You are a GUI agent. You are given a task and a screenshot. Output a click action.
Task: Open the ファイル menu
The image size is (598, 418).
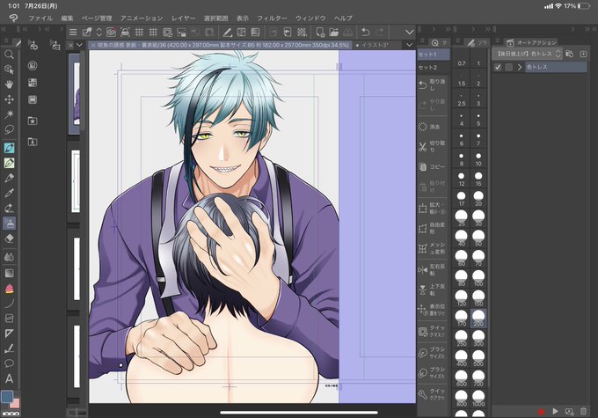pos(40,18)
